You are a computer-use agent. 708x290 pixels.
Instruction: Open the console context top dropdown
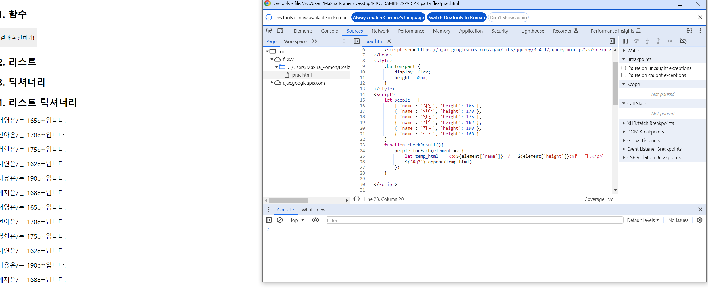click(x=297, y=220)
